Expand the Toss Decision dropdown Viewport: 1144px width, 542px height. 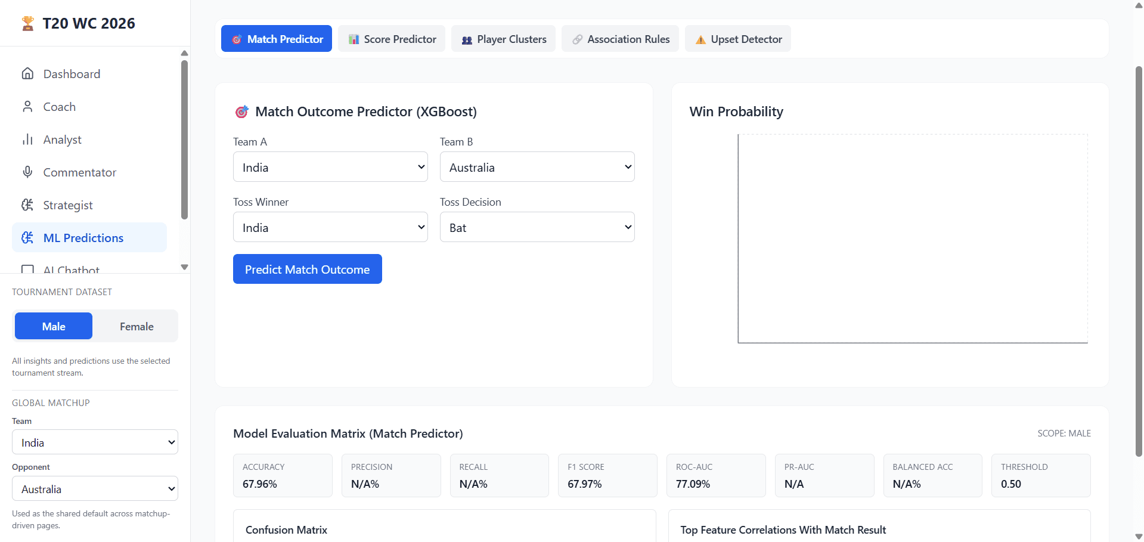tap(537, 227)
